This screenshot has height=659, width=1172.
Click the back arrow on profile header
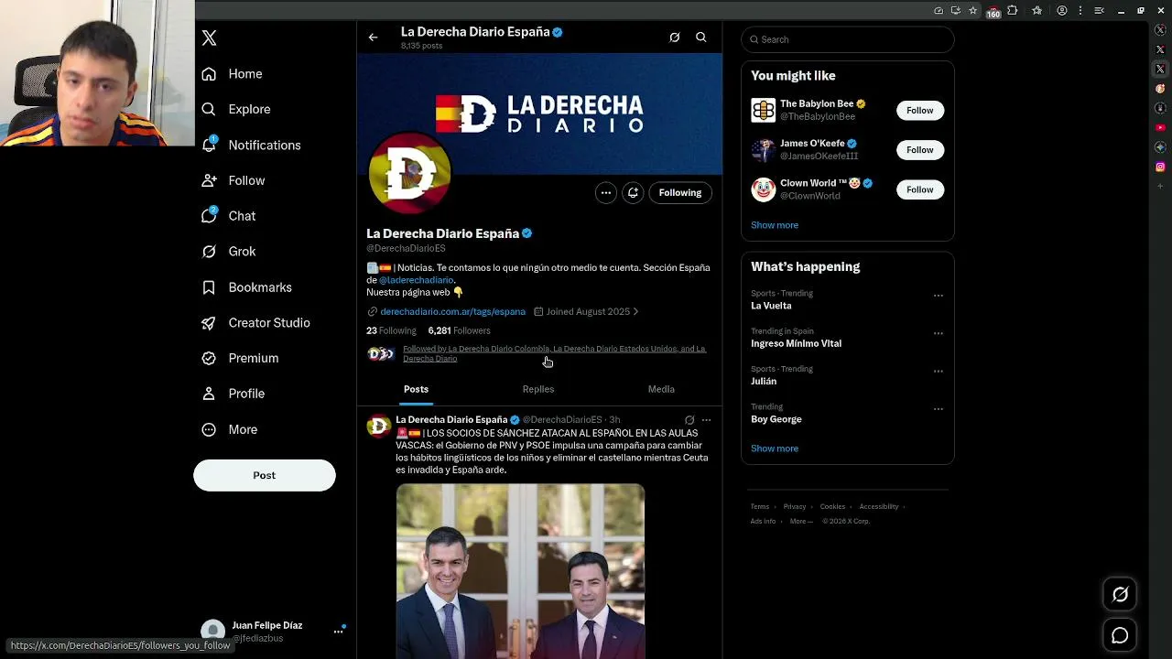373,38
